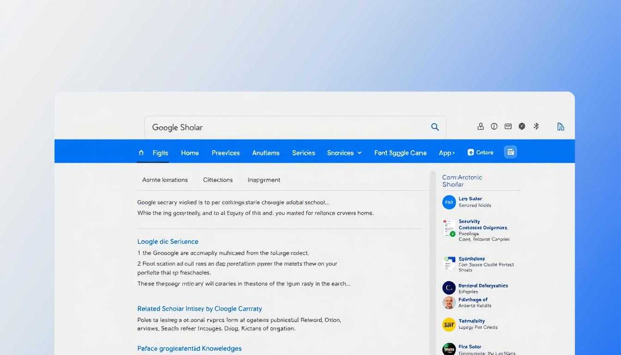Select the Figils tab
Screen dimensions: 621x355
coord(160,153)
